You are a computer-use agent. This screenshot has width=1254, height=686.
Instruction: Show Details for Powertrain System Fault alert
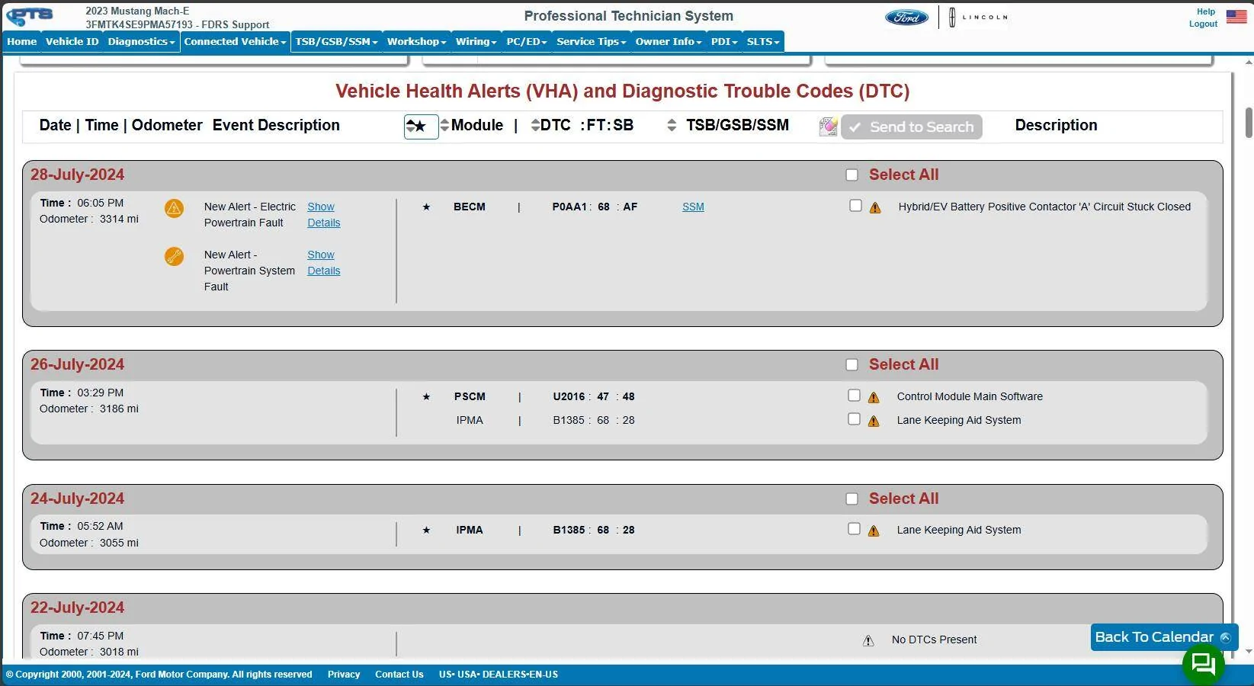click(324, 263)
